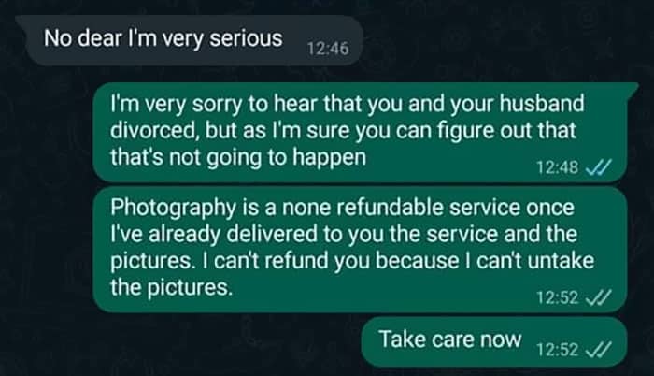Click the words 'that's not going to happen'
The width and height of the screenshot is (654, 376).
pos(238,157)
